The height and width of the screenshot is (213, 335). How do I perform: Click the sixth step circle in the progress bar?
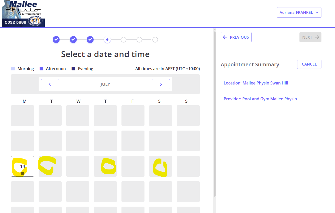coord(139,40)
